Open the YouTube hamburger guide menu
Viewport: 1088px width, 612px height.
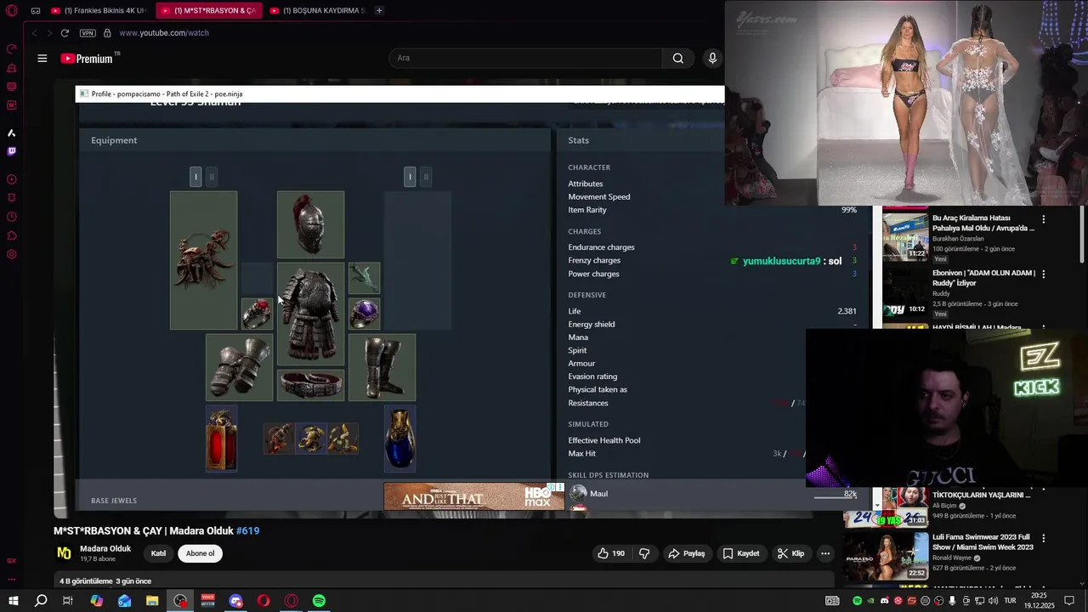click(42, 59)
